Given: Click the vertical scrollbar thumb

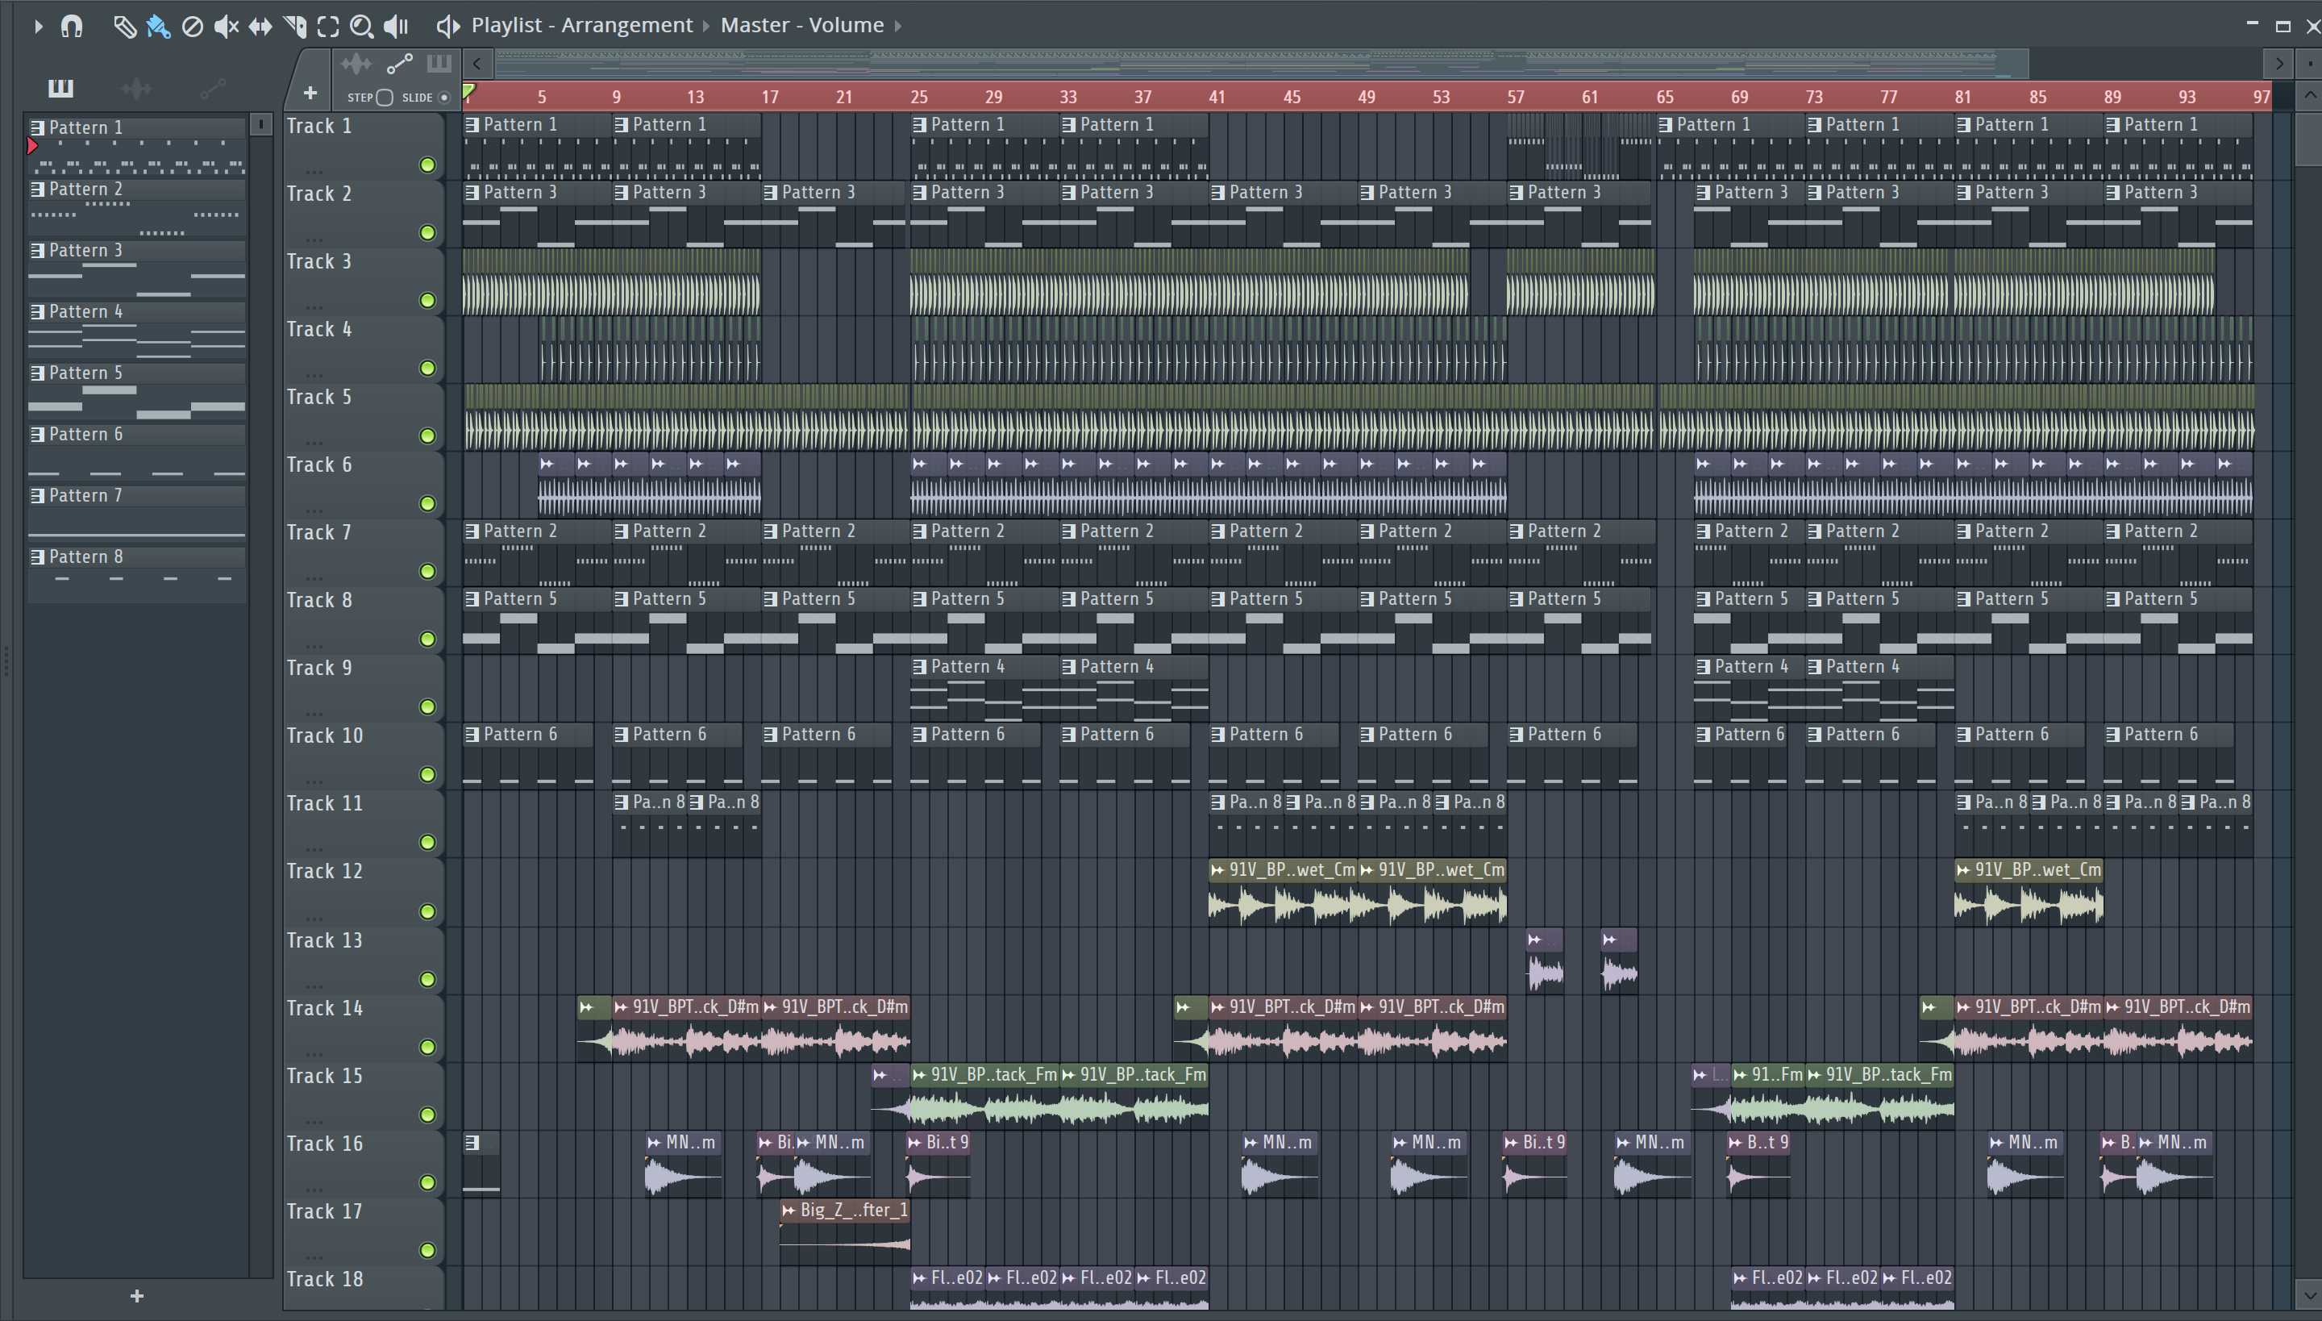Looking at the screenshot, I should coord(2309,138).
